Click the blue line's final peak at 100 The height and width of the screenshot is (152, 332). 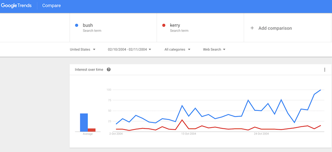pyautogui.click(x=321, y=90)
